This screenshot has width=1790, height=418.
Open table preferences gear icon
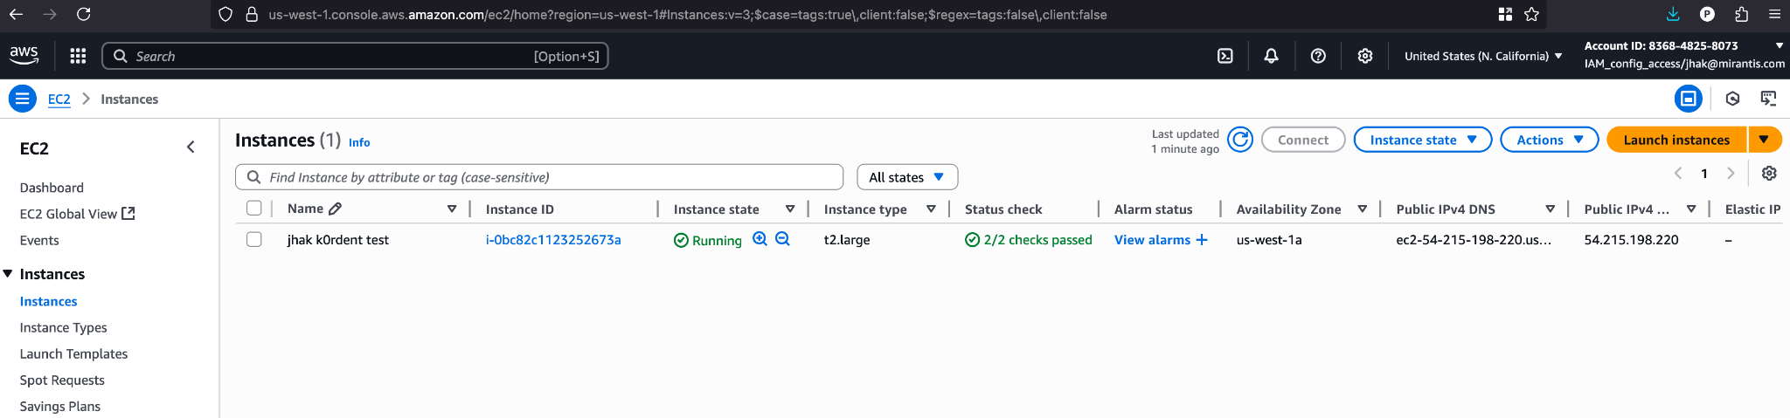(1769, 174)
